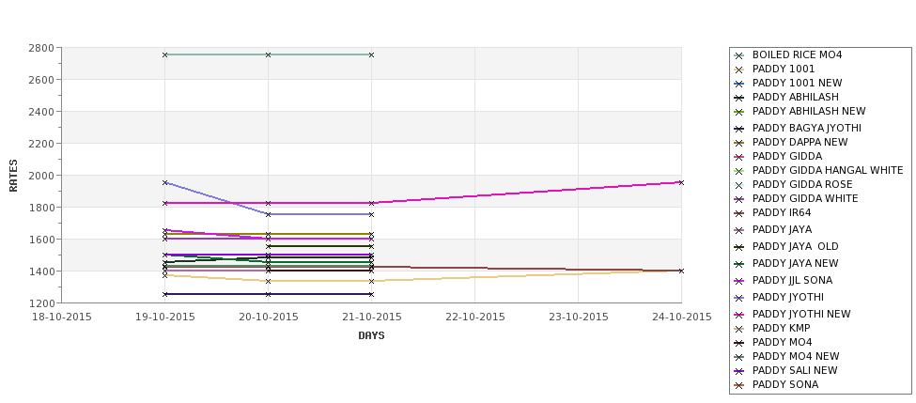Screen dimensions: 916x403
Task: Select the PADDY GIDDA legend marker
Action: (739, 157)
